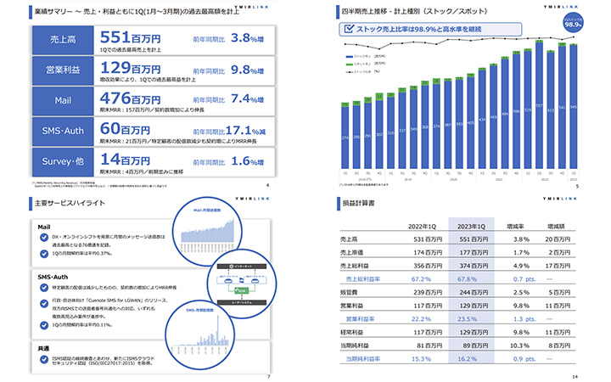Click the check icon beside ISMS認証 bullet under 共通

(44, 359)
